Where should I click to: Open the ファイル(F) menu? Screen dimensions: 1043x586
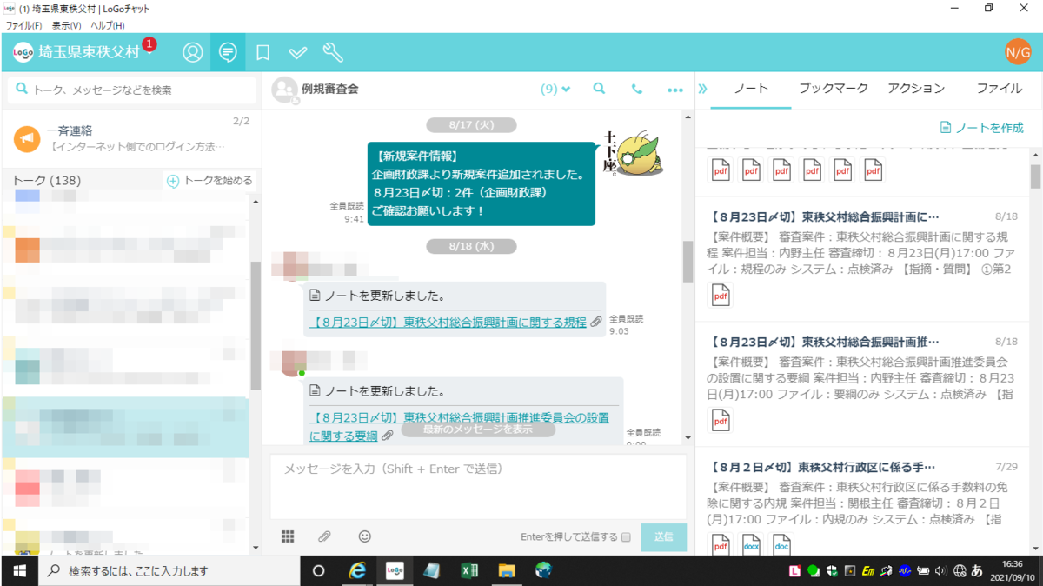(x=23, y=25)
